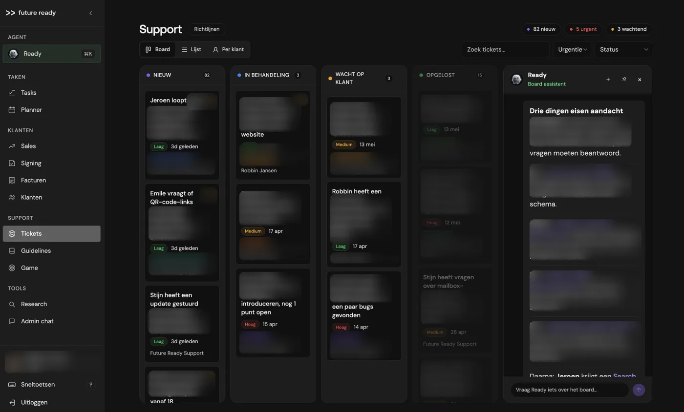Image resolution: width=684 pixels, height=412 pixels.
Task: Select Tickets in the sidebar
Action: (51, 233)
